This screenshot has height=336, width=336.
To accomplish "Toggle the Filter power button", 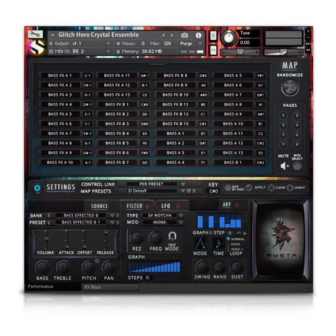I will 147,206.
